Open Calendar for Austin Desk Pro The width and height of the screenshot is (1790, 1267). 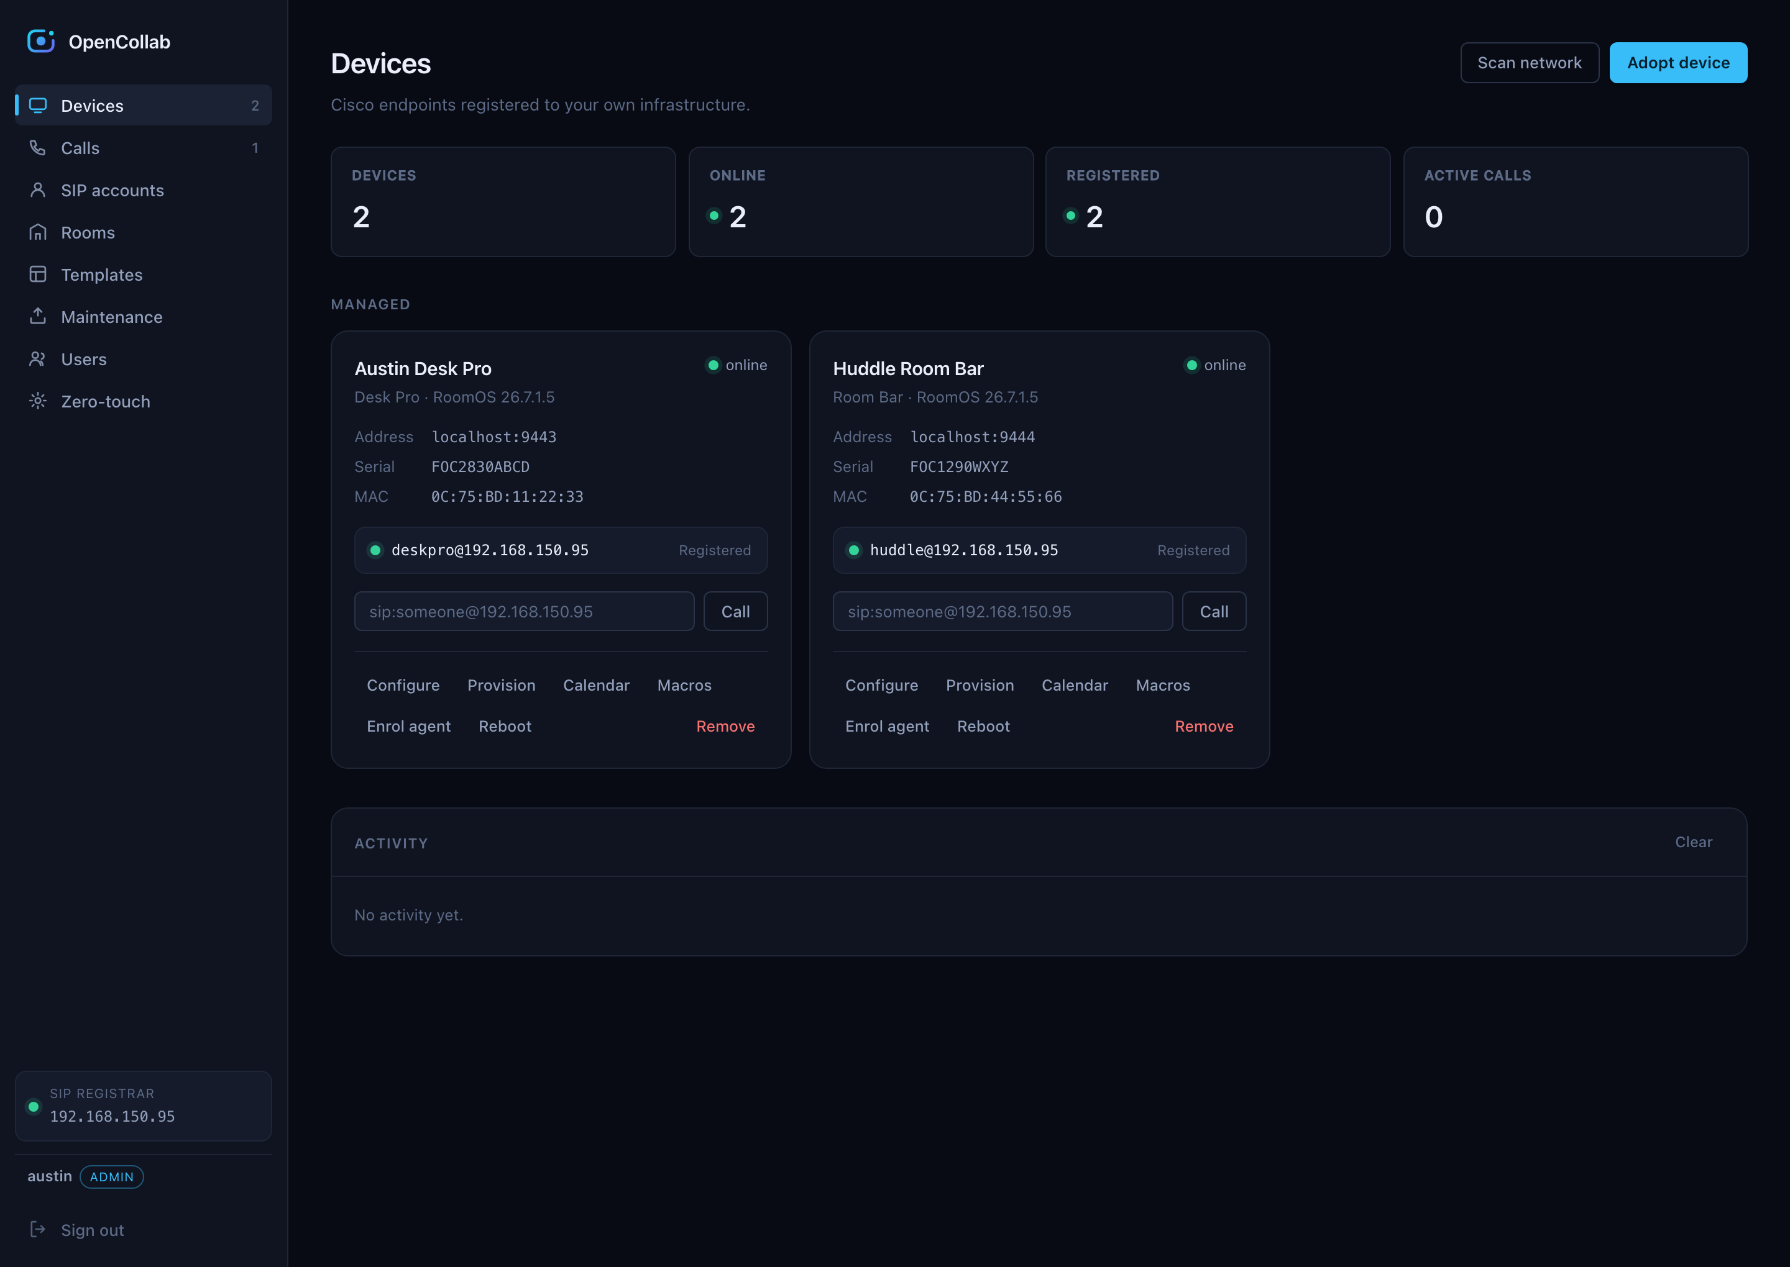point(595,684)
